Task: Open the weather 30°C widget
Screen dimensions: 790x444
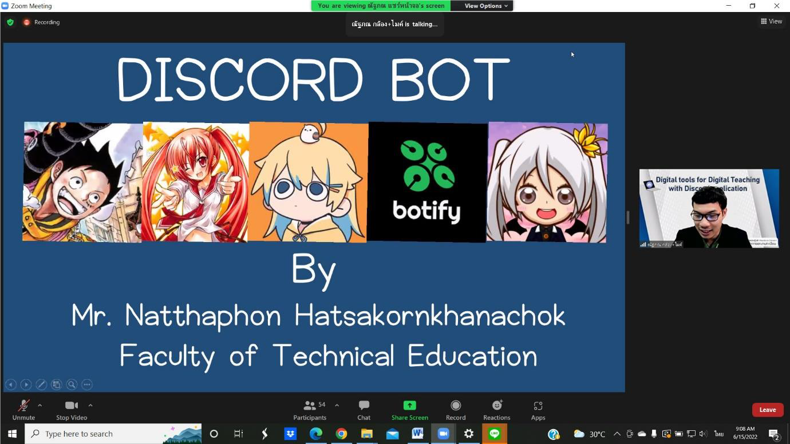Action: (590, 434)
